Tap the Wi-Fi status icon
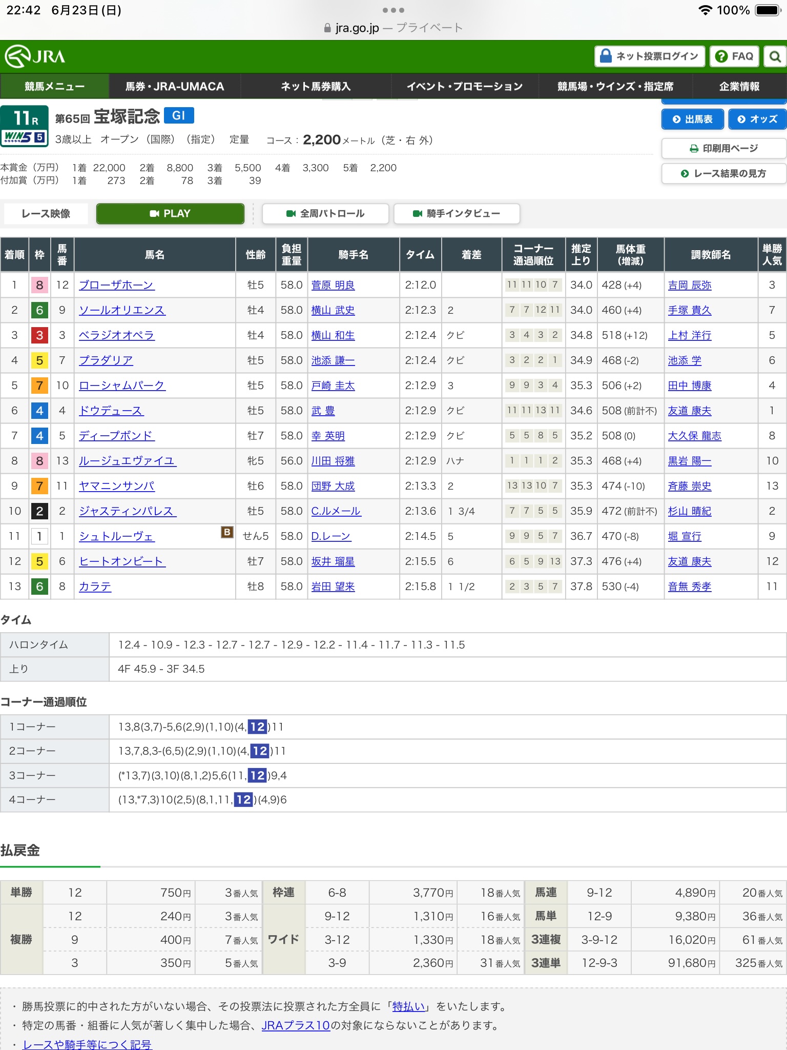This screenshot has height=1050, width=787. click(x=706, y=10)
